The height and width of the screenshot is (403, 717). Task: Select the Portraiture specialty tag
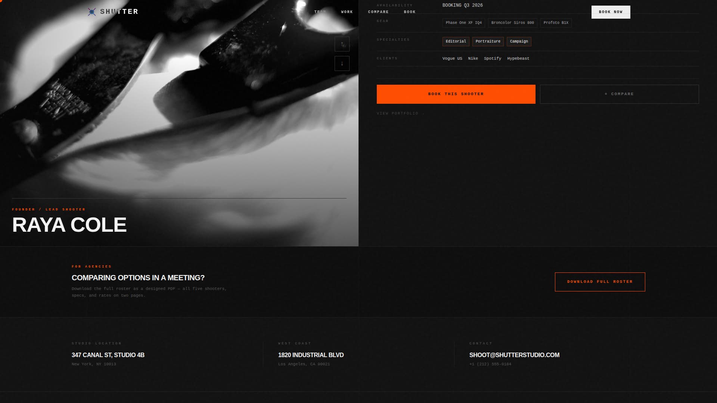[x=488, y=41]
